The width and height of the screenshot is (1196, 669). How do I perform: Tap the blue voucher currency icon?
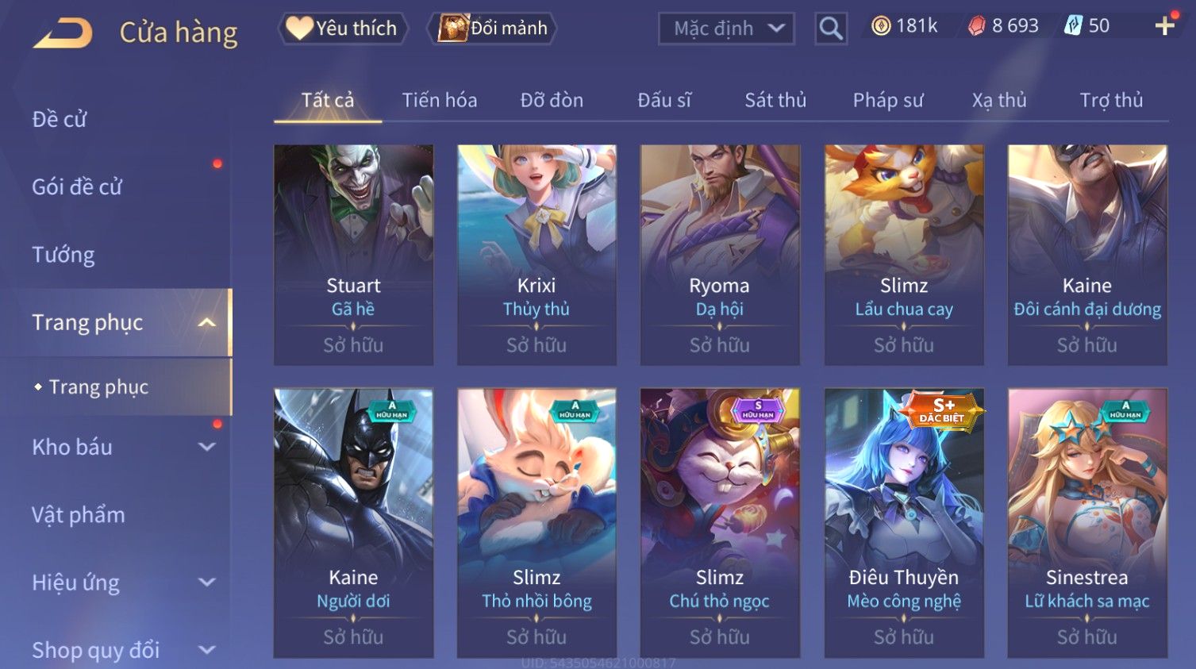click(1073, 26)
